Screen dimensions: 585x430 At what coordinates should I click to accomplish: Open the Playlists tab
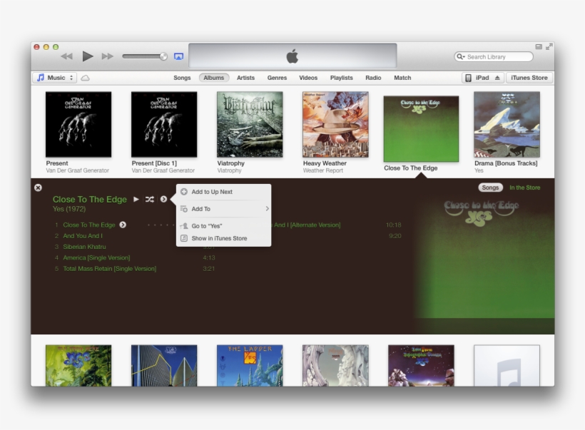click(342, 78)
